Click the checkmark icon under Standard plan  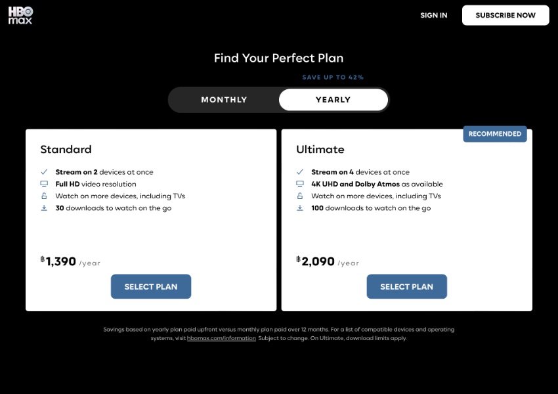coord(44,172)
